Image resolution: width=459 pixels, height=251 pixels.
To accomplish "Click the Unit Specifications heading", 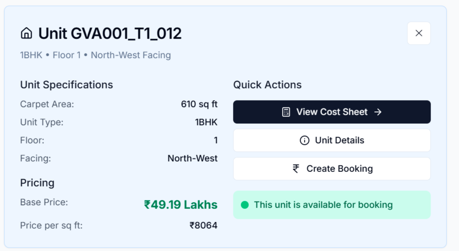I will pyautogui.click(x=66, y=85).
